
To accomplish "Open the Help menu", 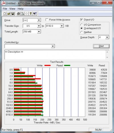I will (21, 9).
